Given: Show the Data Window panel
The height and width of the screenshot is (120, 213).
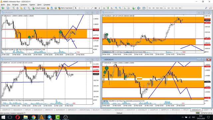Looking at the screenshot, I should coord(18,8).
